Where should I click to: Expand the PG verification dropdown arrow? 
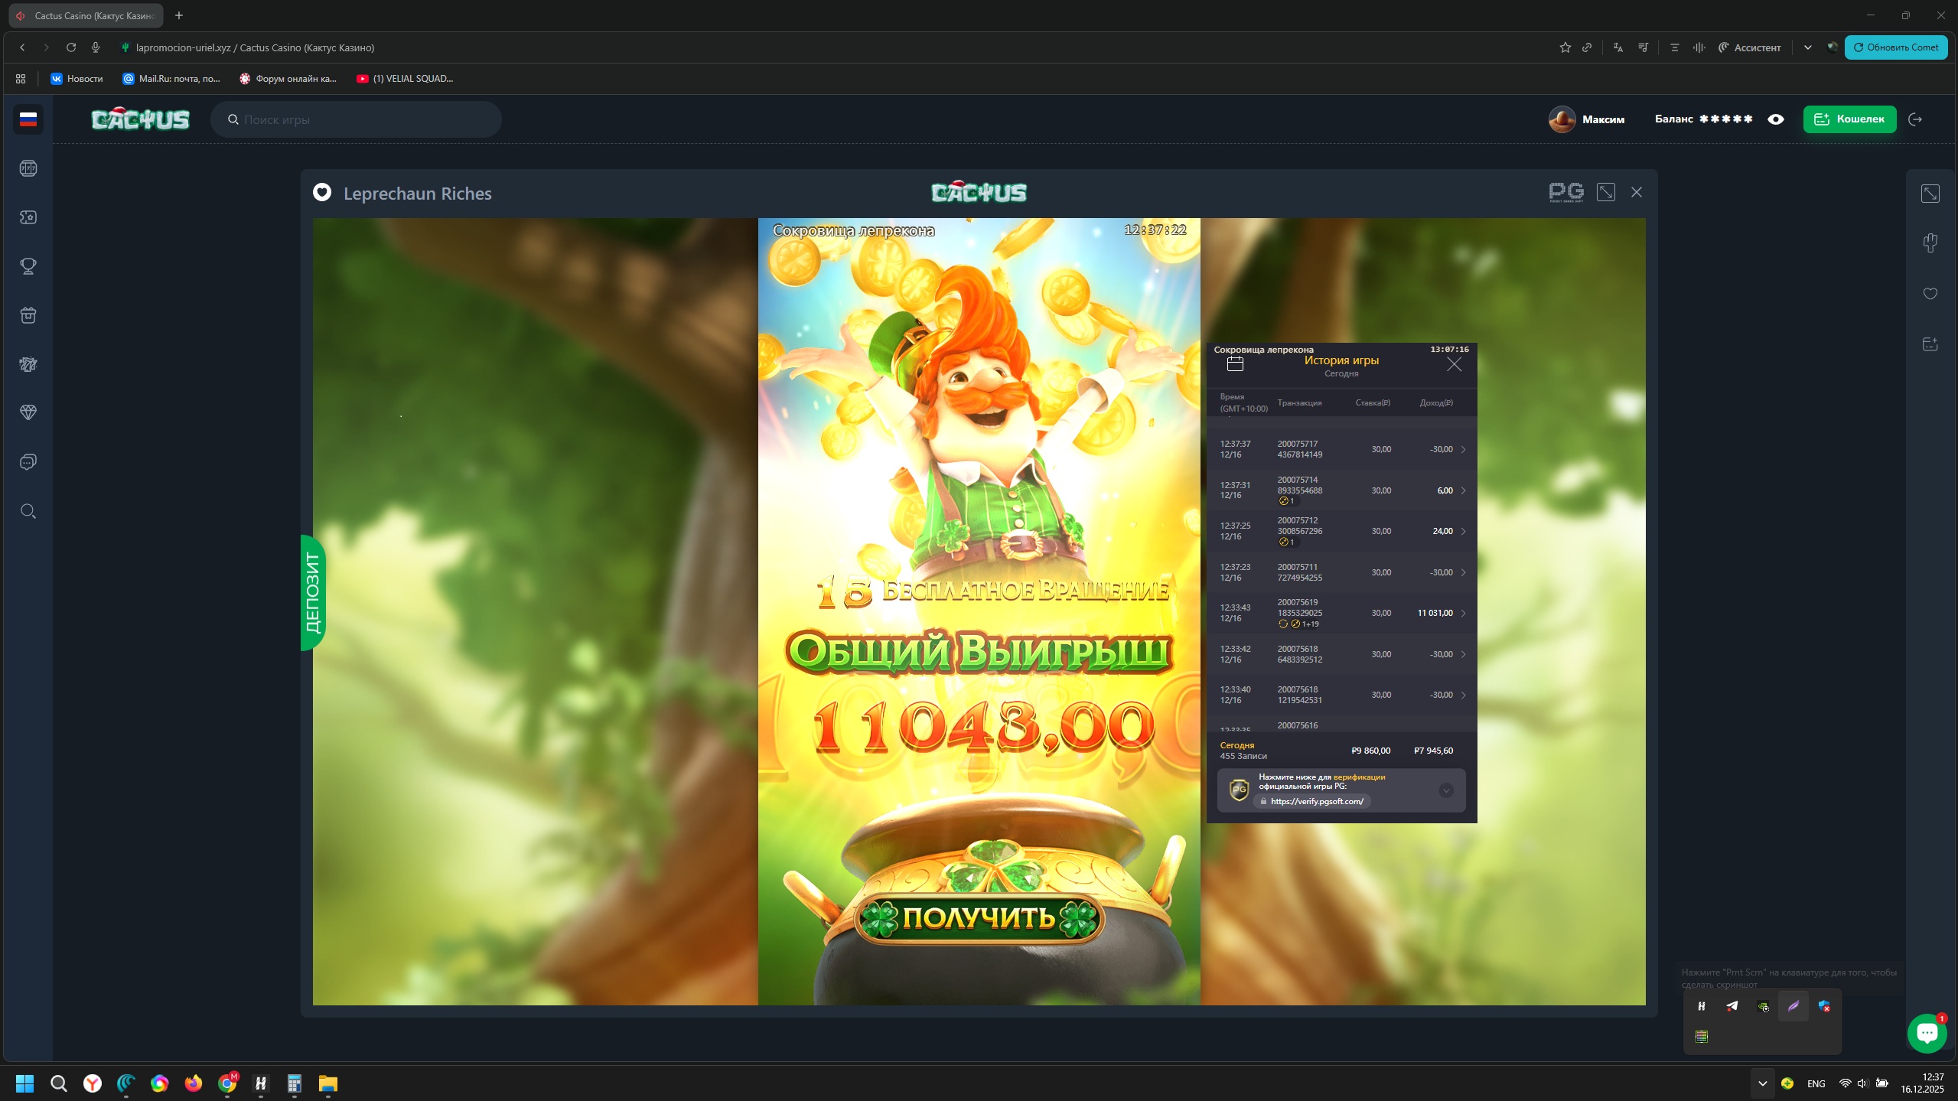coord(1445,790)
